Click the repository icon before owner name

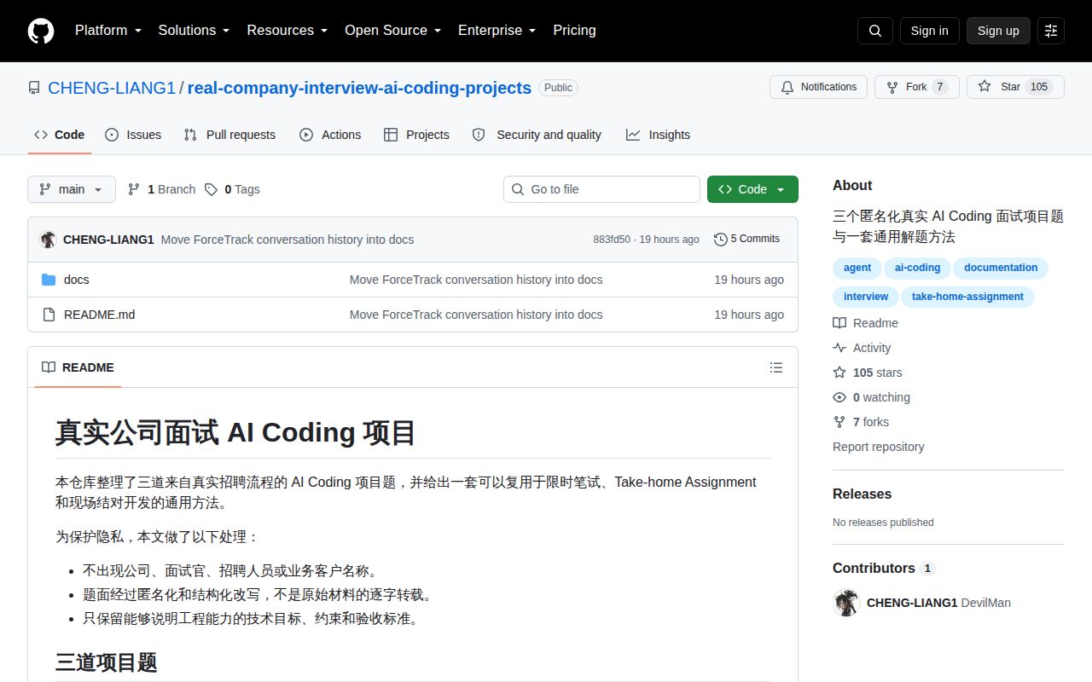click(x=34, y=88)
